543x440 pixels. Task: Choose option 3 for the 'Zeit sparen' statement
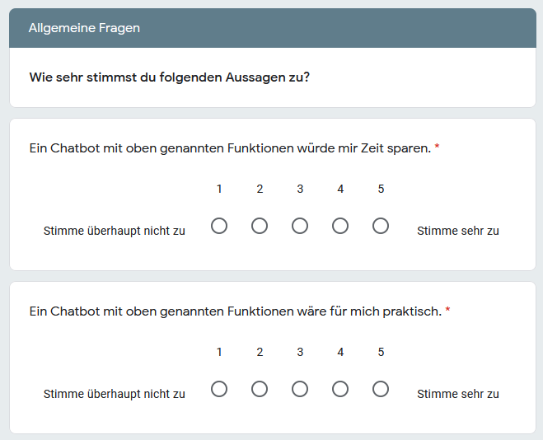(x=300, y=226)
